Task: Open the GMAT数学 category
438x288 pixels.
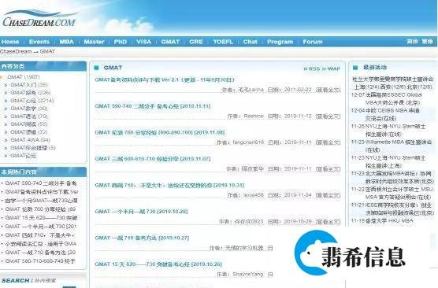Action: coord(29,109)
